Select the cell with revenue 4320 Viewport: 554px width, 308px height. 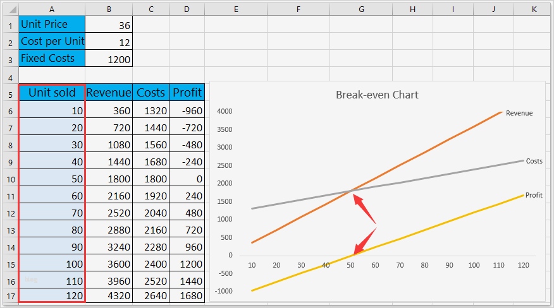click(109, 295)
